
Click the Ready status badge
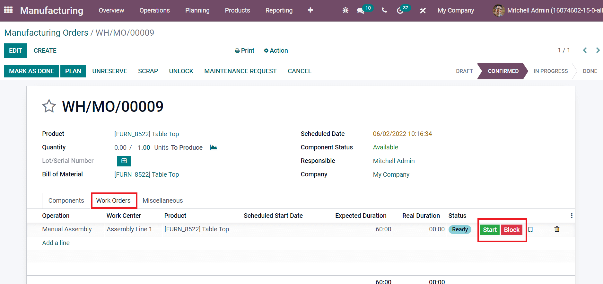[x=460, y=229]
